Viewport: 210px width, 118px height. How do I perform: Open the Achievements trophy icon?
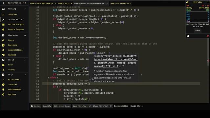[x=3, y=89]
